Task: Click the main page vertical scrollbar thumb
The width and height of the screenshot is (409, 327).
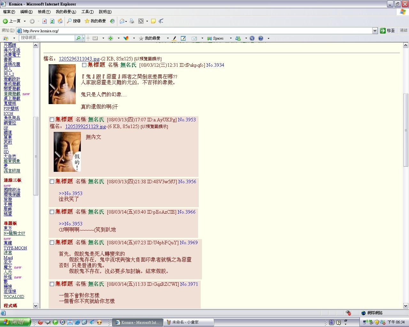Action: point(406,130)
